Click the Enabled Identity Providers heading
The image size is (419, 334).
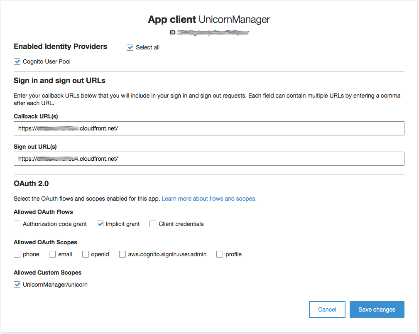(x=60, y=47)
